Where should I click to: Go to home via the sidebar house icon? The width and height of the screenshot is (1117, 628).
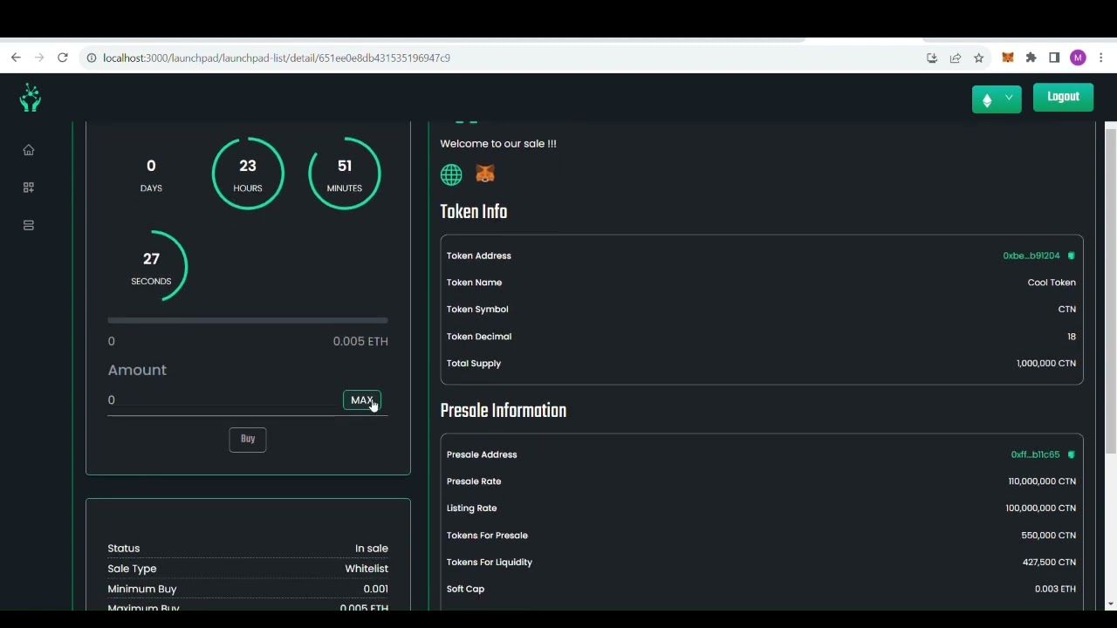(29, 150)
